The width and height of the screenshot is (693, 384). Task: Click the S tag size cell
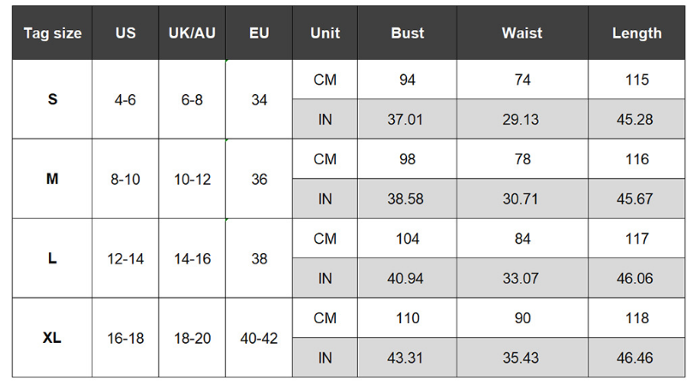tap(52, 99)
